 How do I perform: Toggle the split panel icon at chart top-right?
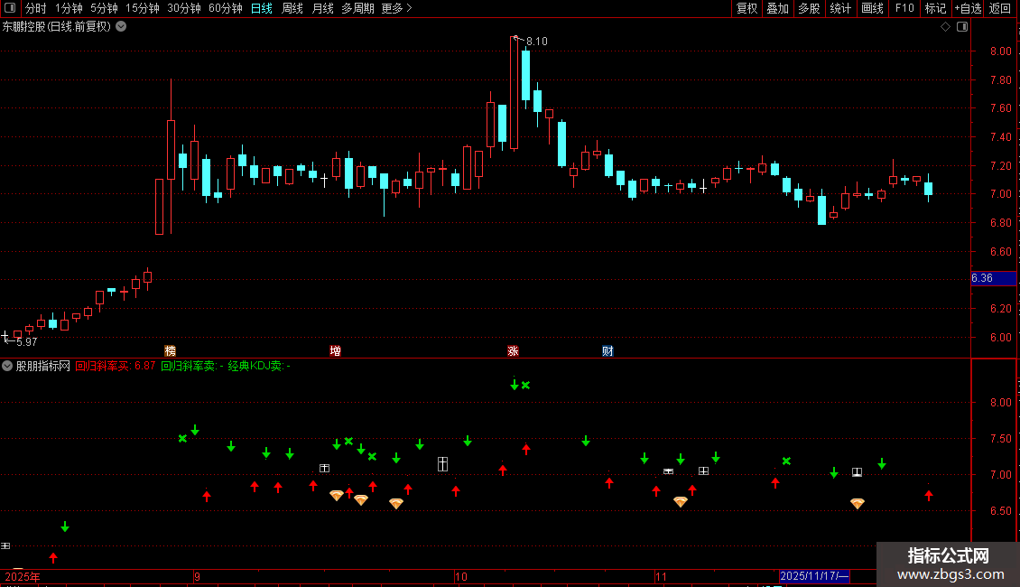[x=962, y=26]
